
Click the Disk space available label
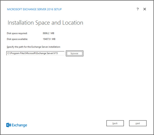pos(17,39)
